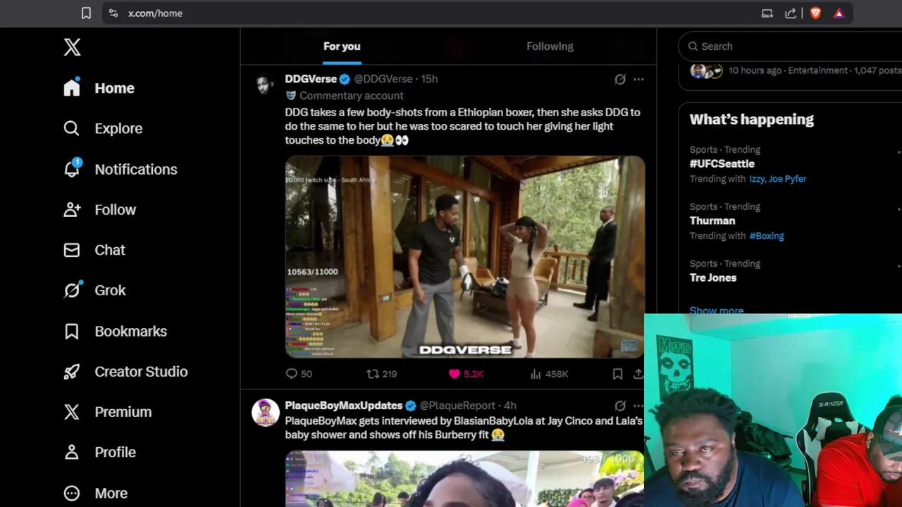Open more options on PlaqueBoyMaxUpdates post
The height and width of the screenshot is (507, 902).
coord(638,406)
